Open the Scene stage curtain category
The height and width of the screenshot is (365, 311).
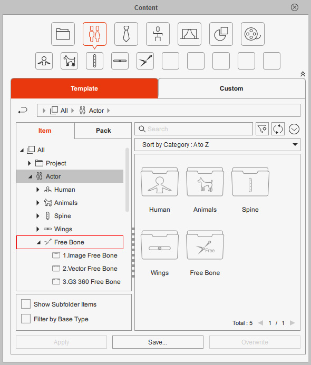point(189,34)
